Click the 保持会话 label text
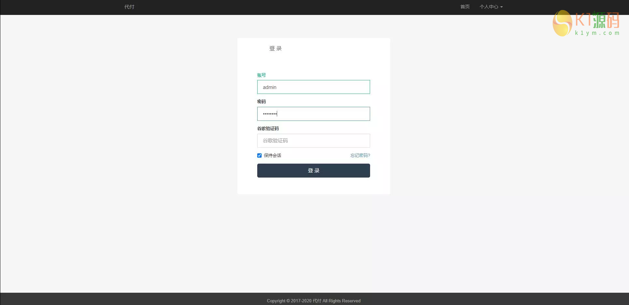 click(x=273, y=155)
